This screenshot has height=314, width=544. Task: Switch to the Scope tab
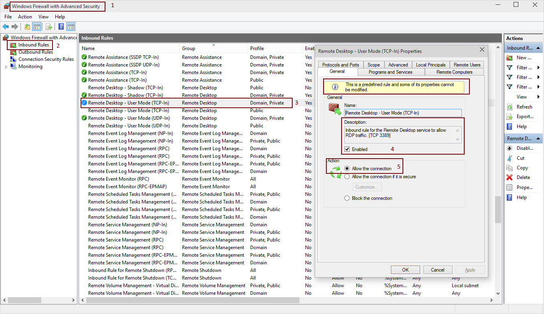(374, 64)
